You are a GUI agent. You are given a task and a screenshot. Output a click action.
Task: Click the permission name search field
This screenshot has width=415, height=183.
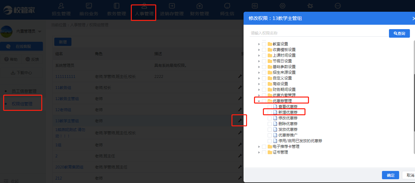tap(318, 33)
